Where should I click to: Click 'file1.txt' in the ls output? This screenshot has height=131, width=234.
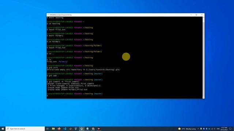click(x=52, y=61)
